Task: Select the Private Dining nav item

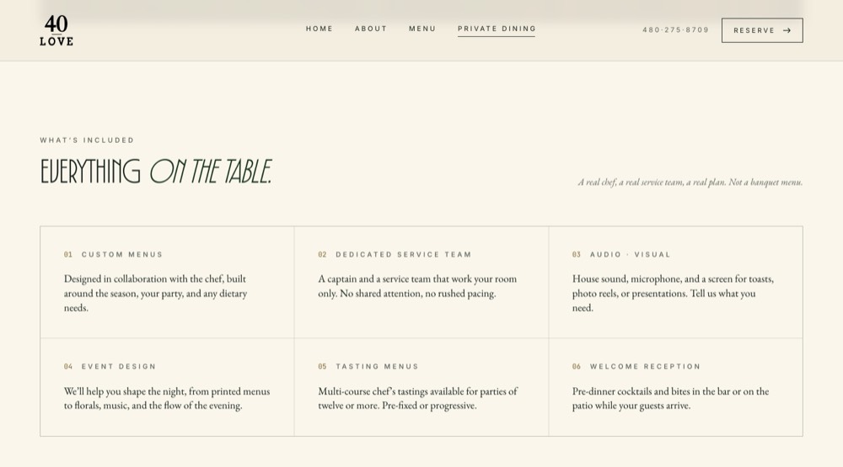Action: 497,29
